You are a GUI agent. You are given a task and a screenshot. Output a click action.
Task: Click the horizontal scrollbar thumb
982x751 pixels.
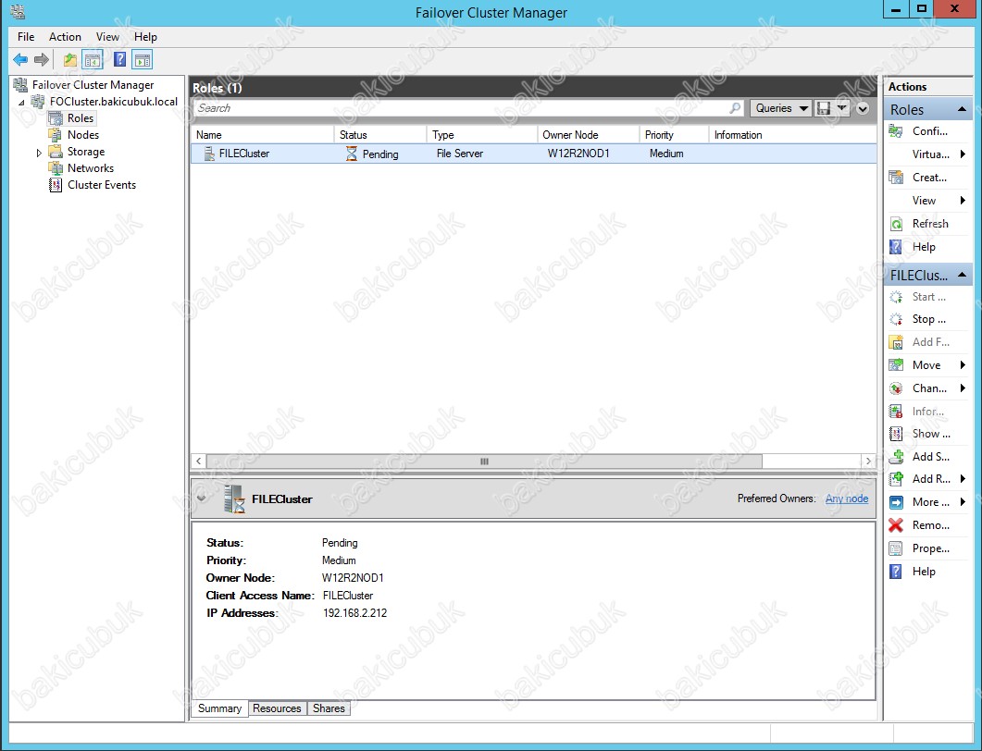coord(484,462)
